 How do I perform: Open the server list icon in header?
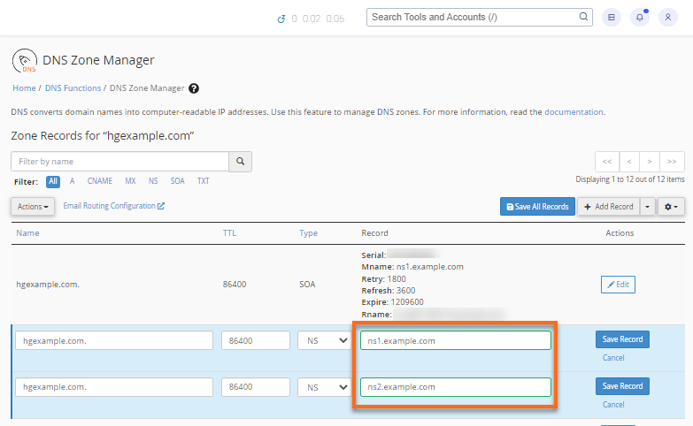pos(612,17)
